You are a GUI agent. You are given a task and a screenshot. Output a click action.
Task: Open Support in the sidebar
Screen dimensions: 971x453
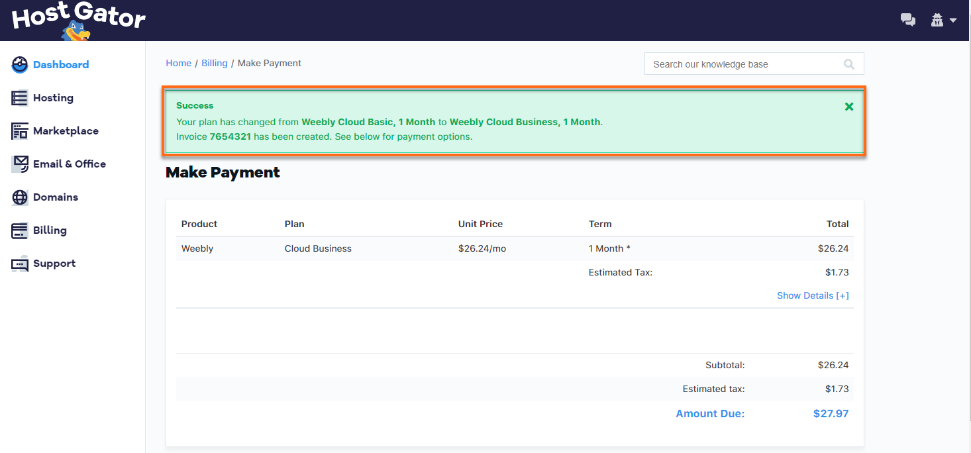(x=54, y=263)
